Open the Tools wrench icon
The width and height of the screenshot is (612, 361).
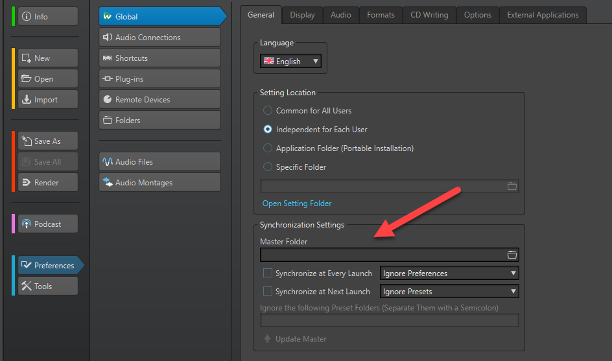[x=27, y=286]
